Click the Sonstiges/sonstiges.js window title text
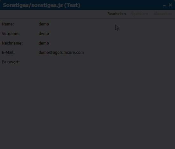Viewport: 175px width, 149px height. click(x=33, y=5)
